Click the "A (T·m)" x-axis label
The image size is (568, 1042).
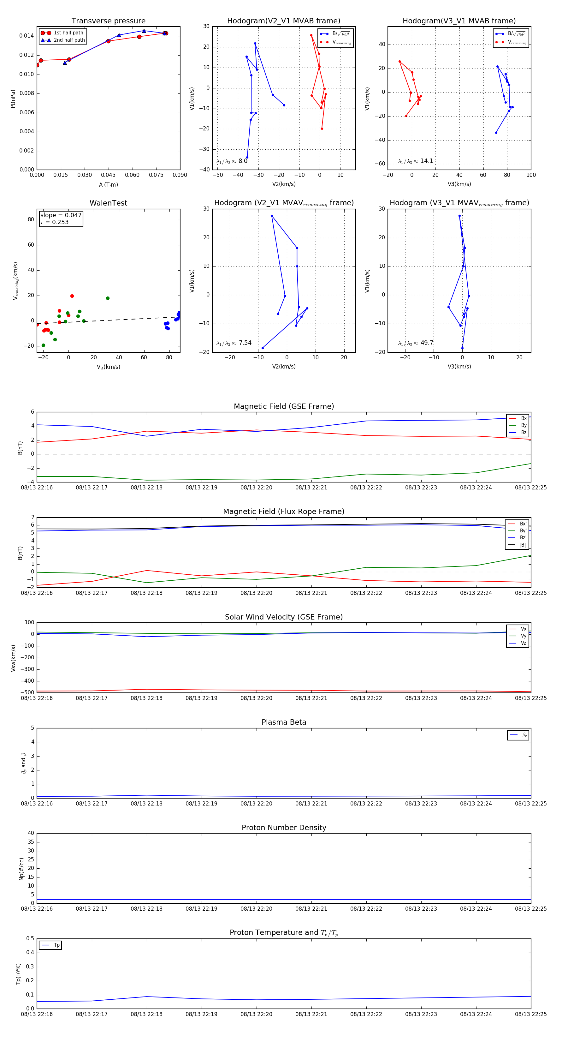(x=108, y=184)
